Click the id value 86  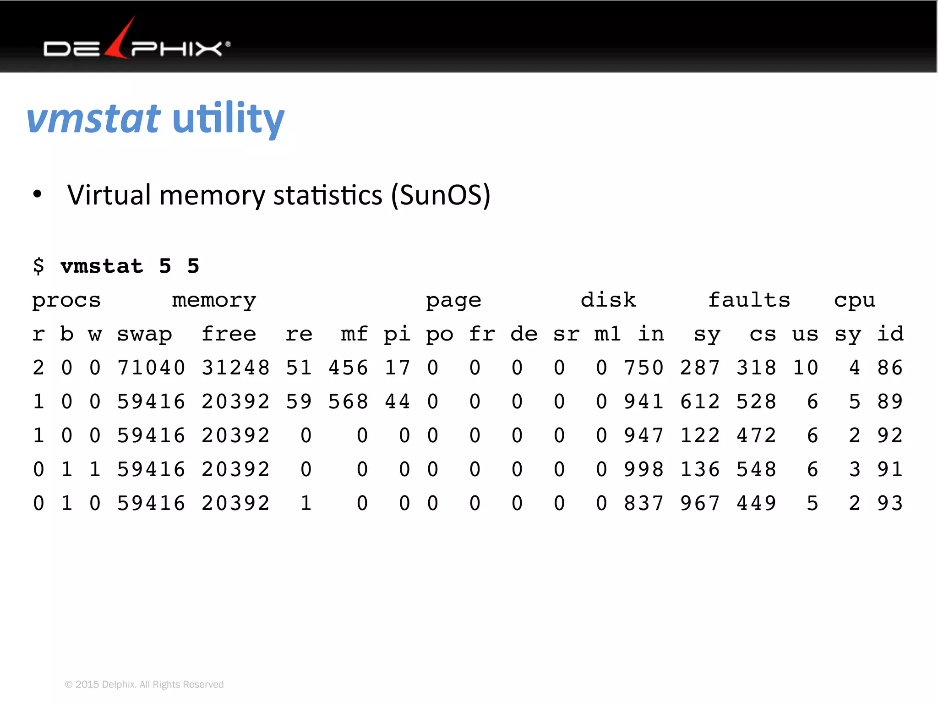(x=890, y=368)
